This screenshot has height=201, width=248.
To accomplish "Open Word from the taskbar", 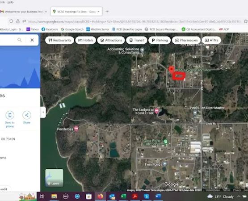I will click(158, 197).
